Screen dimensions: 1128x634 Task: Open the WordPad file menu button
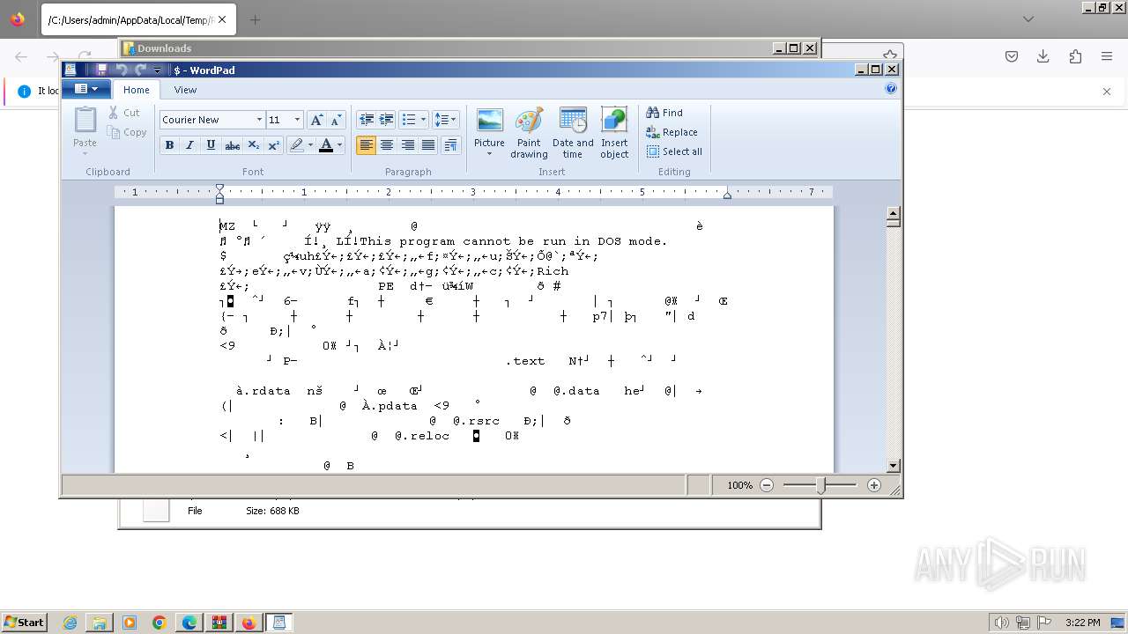pyautogui.click(x=85, y=89)
